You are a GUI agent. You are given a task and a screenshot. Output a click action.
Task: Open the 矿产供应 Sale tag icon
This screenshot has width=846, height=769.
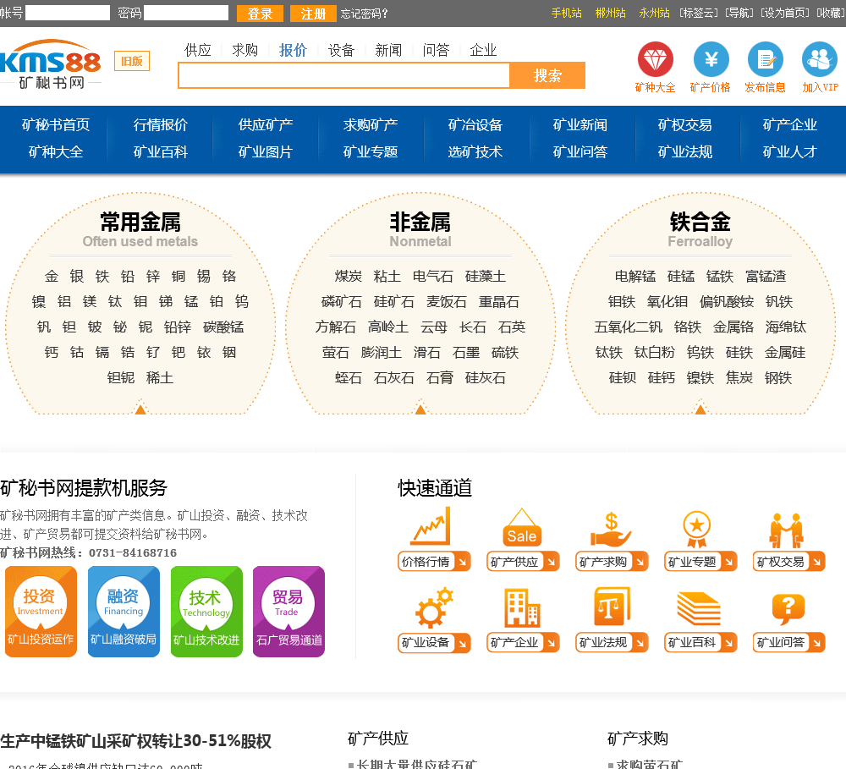tap(522, 527)
